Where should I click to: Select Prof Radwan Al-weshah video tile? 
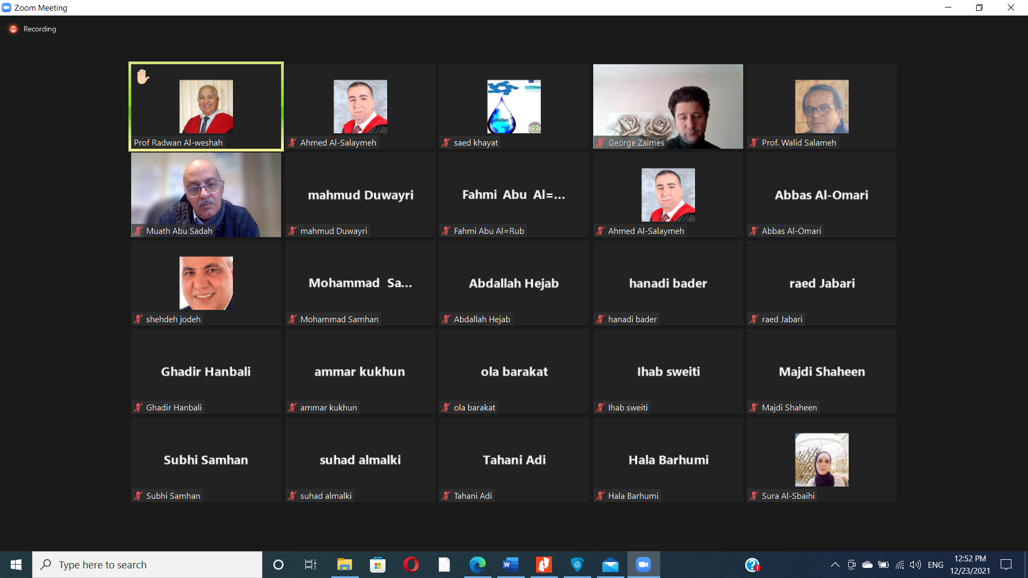click(206, 107)
